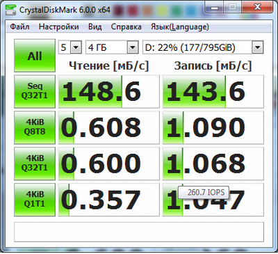
Task: Click the 4KiB Q8T8 write value 1.090
Action: pos(213,127)
